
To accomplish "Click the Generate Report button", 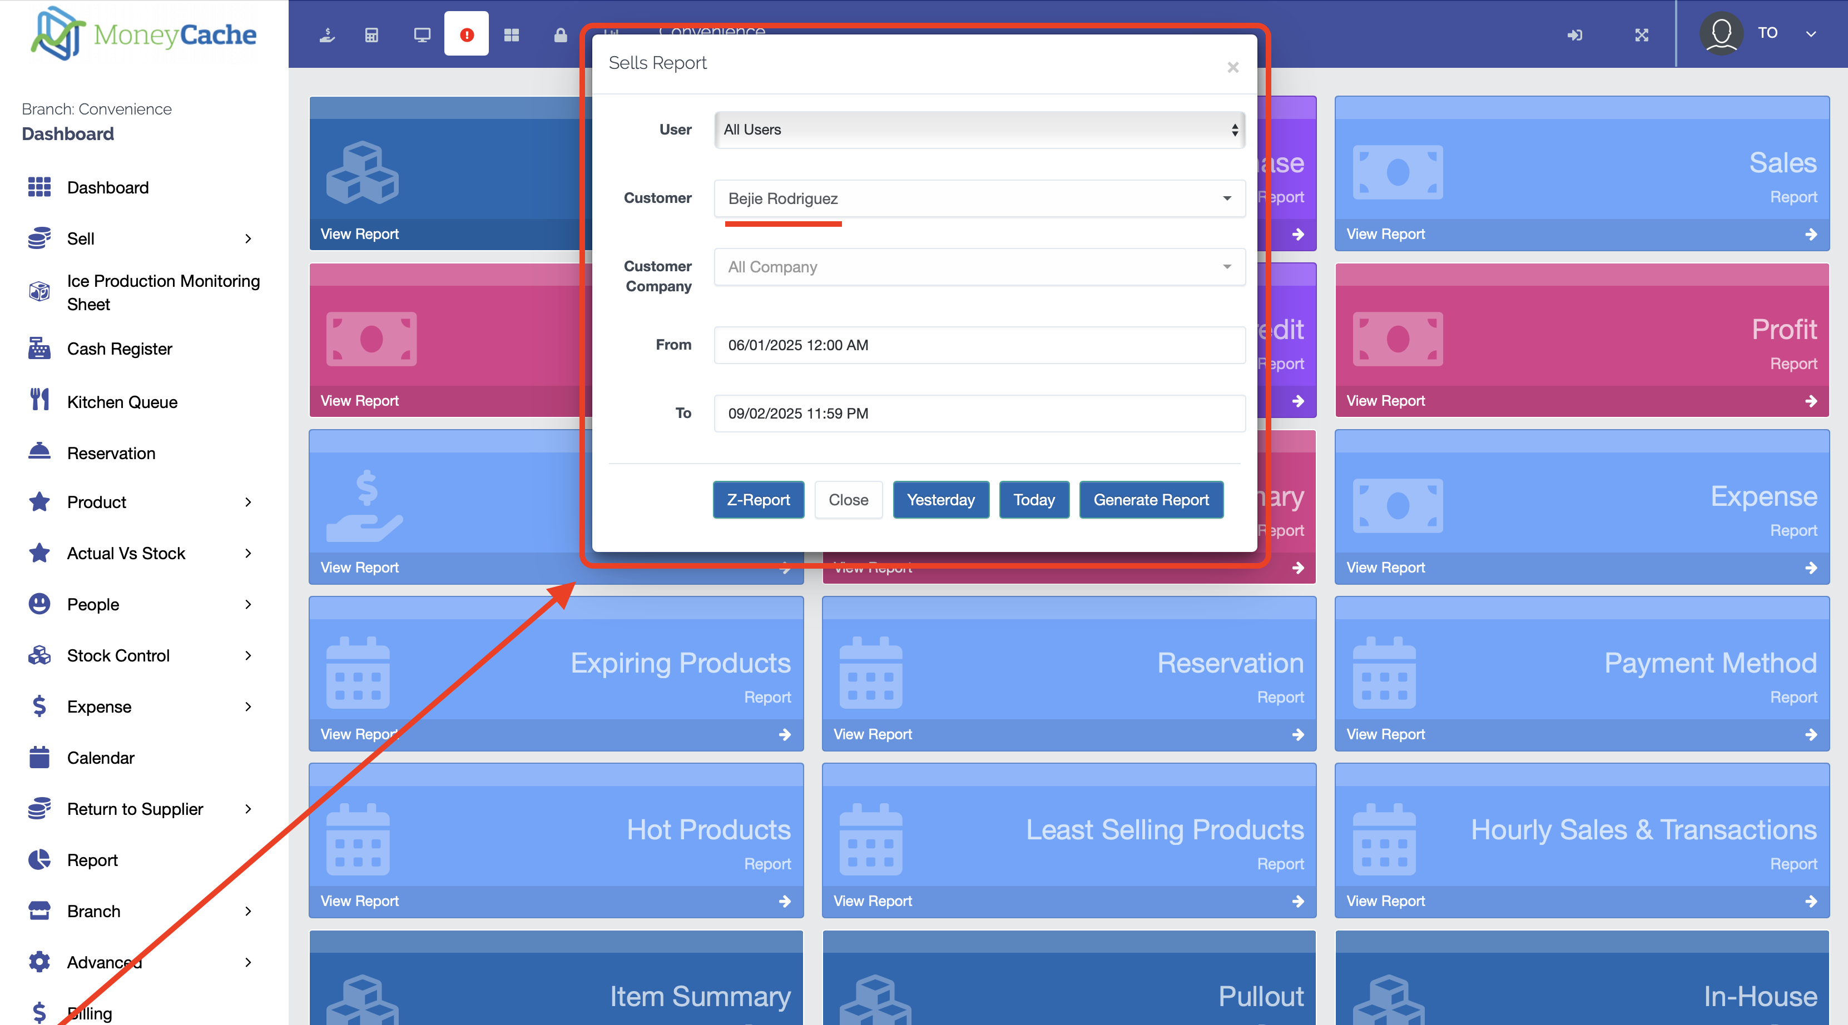I will [x=1151, y=500].
